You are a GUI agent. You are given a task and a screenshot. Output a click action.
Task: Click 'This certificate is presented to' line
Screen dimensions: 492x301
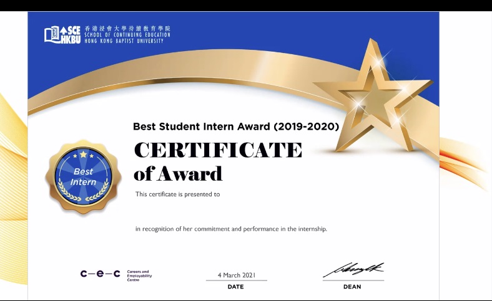click(178, 194)
